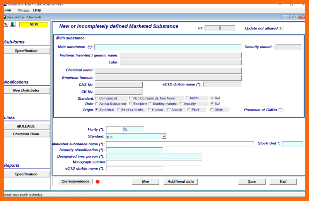
Task: Select Compendial standard radio button
Action: [97, 98]
